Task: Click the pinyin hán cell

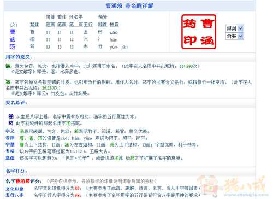Action: pyautogui.click(x=114, y=40)
